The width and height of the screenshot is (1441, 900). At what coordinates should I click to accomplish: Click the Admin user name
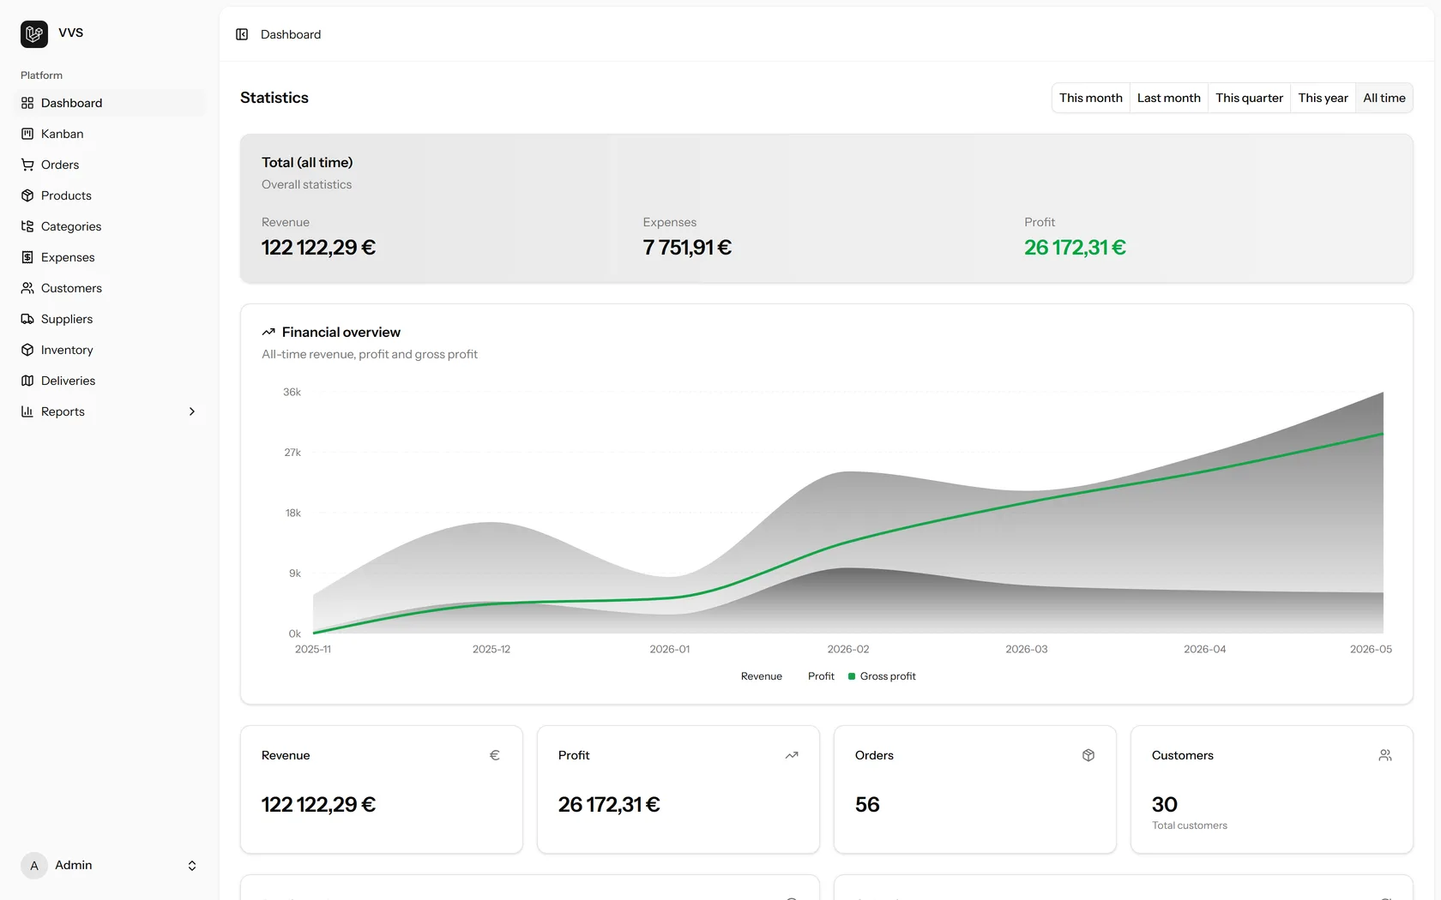[x=74, y=866]
